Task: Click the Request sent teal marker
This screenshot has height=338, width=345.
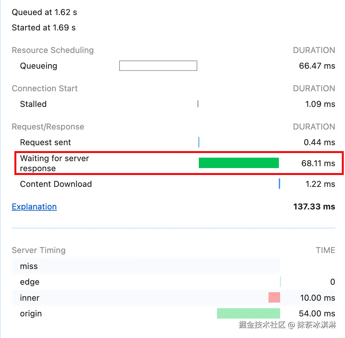Action: point(199,142)
